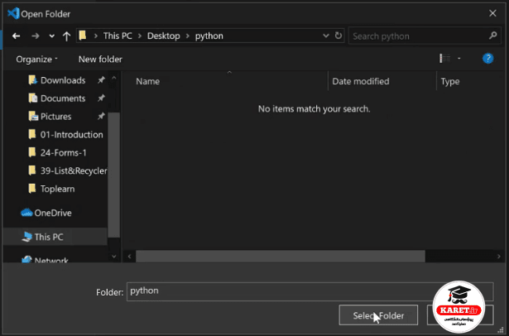509x336 pixels.
Task: Click the Folder name input field
Action: [310, 291]
